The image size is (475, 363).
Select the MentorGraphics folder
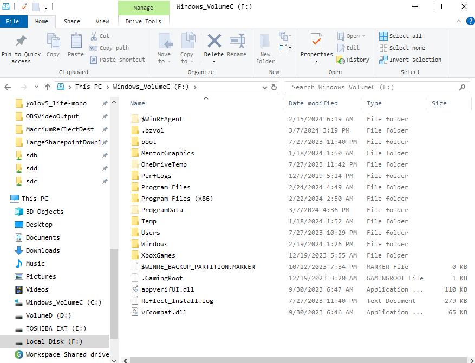pos(167,153)
